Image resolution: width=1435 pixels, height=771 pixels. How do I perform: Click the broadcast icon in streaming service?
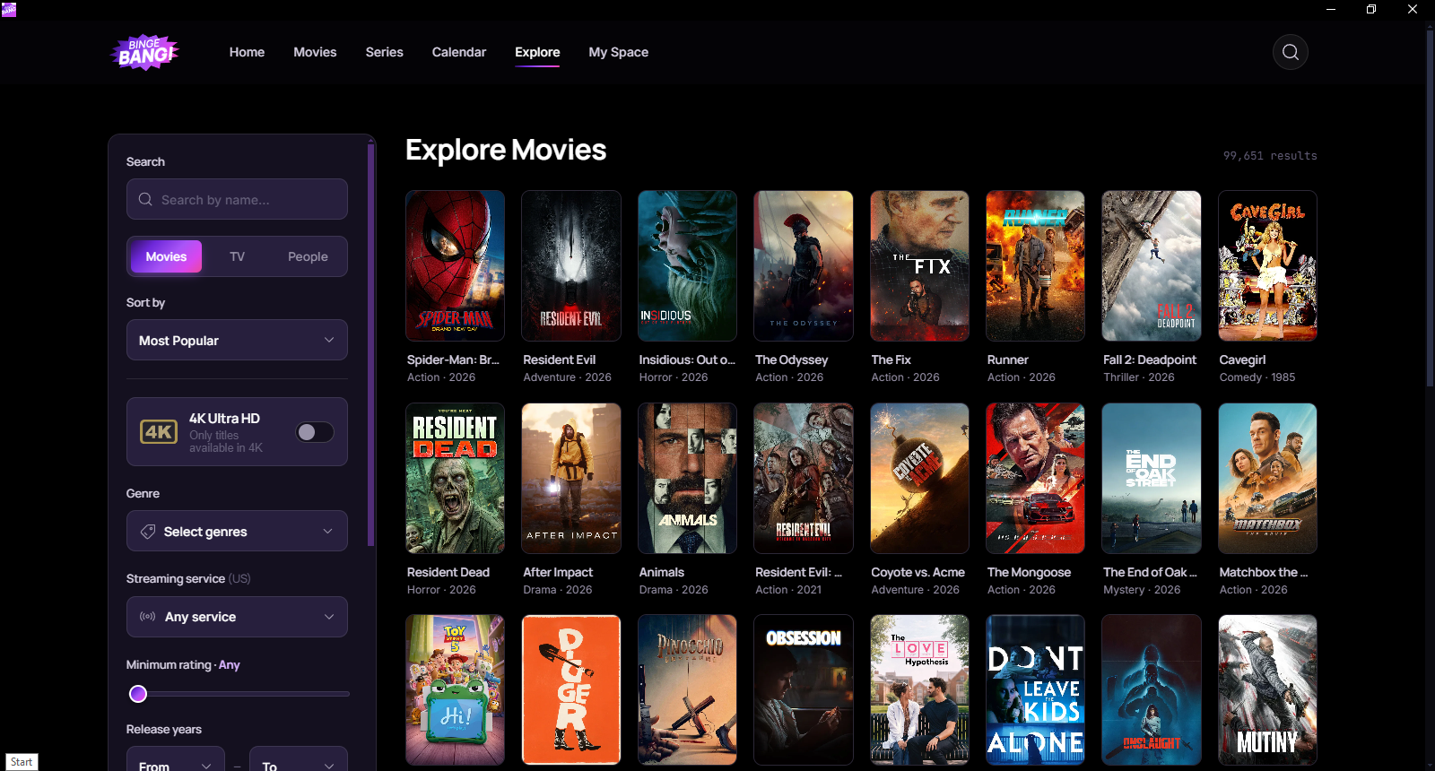148,617
